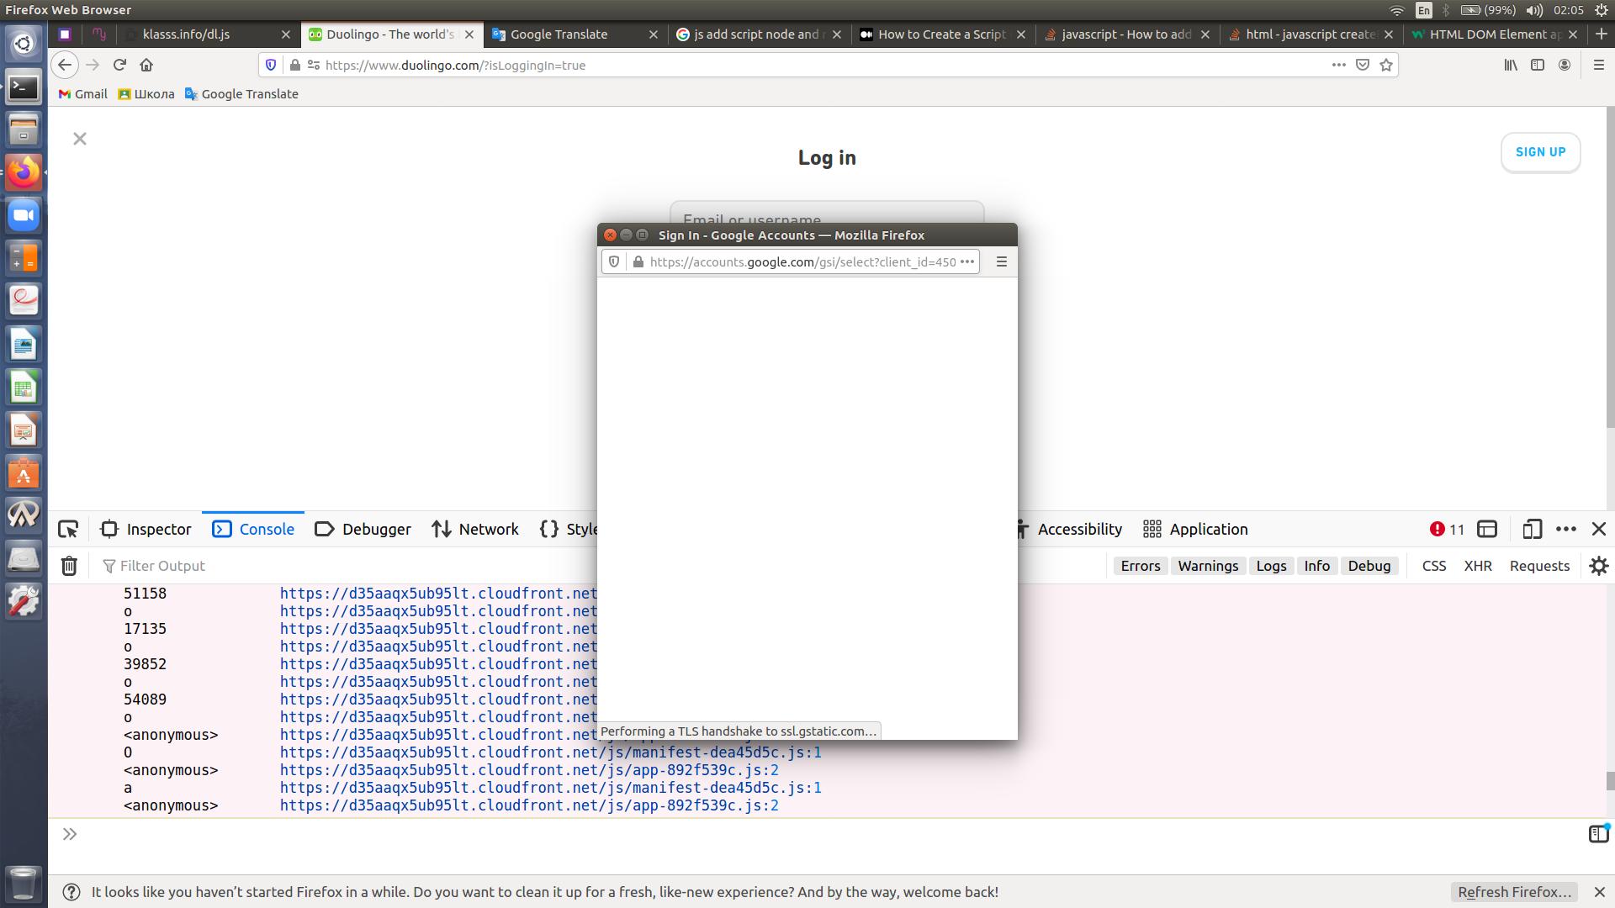Image resolution: width=1615 pixels, height=908 pixels.
Task: Open Firefox hamburger application menu
Action: pyautogui.click(x=1598, y=65)
